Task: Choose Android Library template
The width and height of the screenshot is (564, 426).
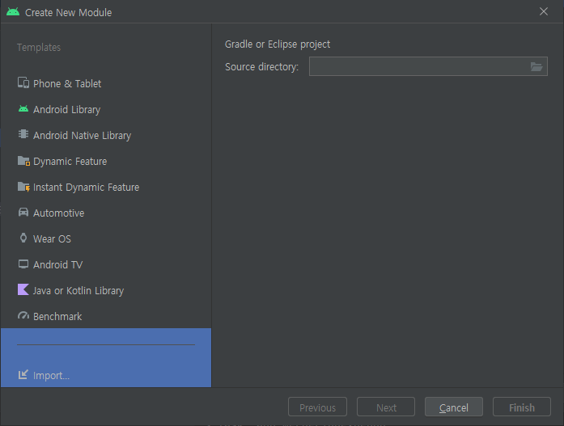Action: pos(106,109)
